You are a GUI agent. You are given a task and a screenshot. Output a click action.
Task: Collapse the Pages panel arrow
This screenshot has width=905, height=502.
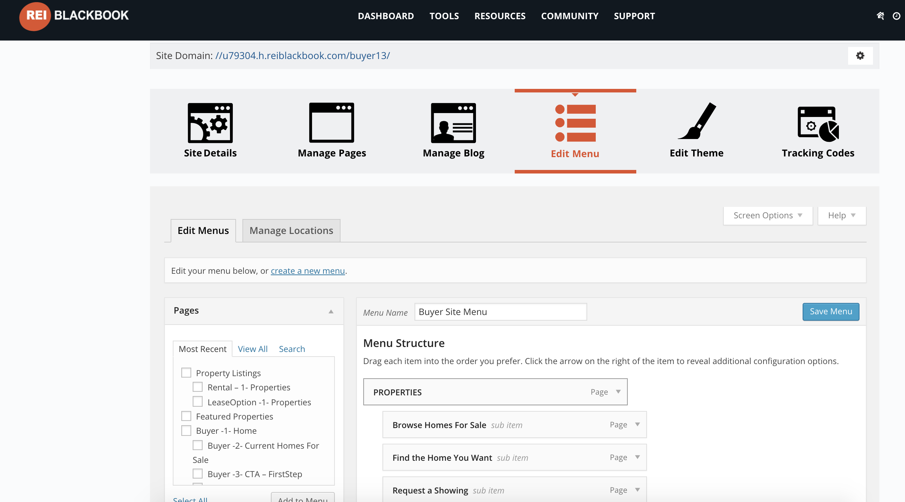(x=331, y=311)
